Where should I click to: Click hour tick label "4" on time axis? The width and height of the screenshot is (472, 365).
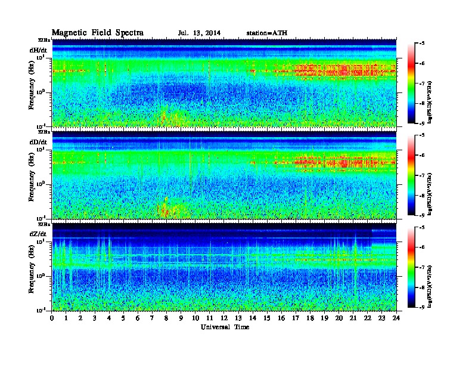(x=109, y=318)
